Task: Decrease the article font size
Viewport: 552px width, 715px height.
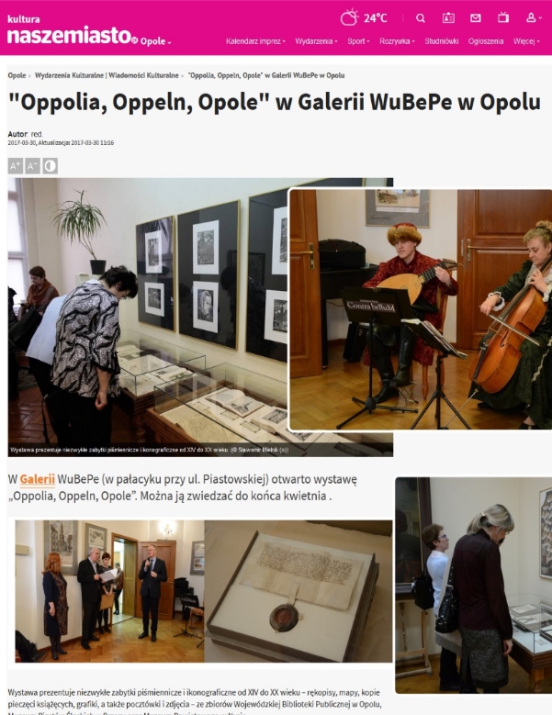Action: (x=32, y=165)
